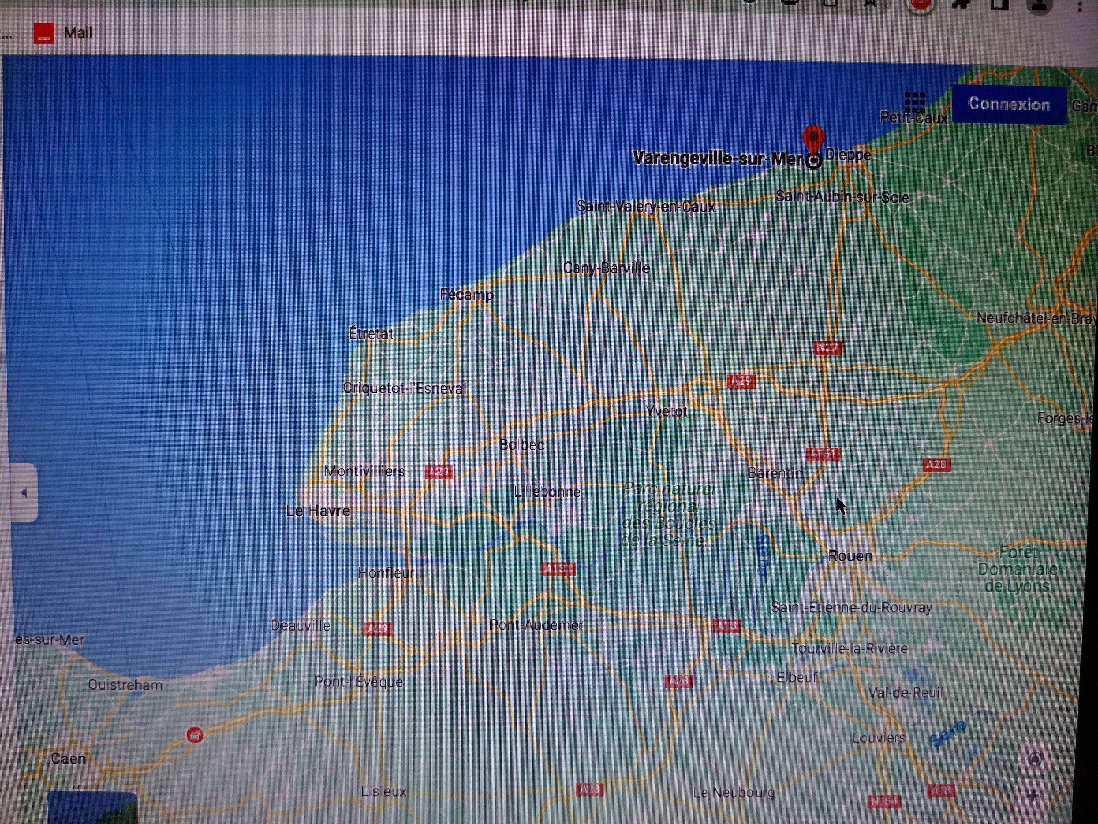Viewport: 1098px width, 824px height.
Task: Collapse the side panel arrow
Action: (x=24, y=493)
